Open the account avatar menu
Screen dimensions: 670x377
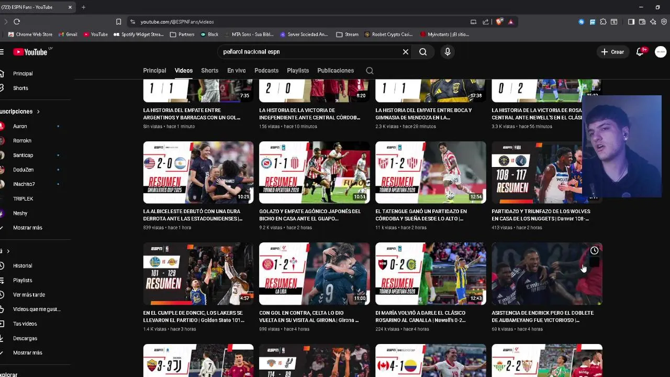pyautogui.click(x=661, y=52)
